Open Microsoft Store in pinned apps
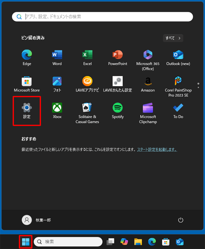This screenshot has height=249, width=205. coord(27,84)
